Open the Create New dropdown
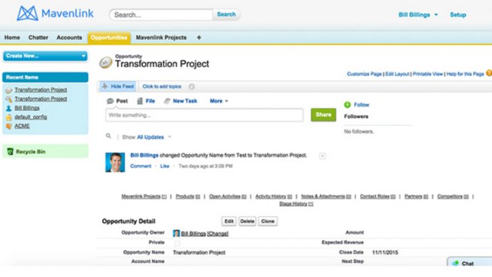This screenshot has width=492, height=277. tap(45, 56)
